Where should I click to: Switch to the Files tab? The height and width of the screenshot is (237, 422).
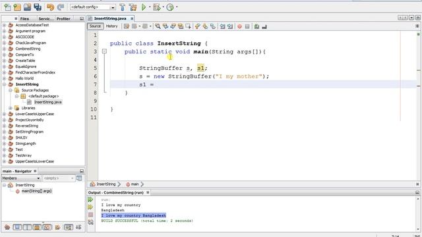(24, 18)
